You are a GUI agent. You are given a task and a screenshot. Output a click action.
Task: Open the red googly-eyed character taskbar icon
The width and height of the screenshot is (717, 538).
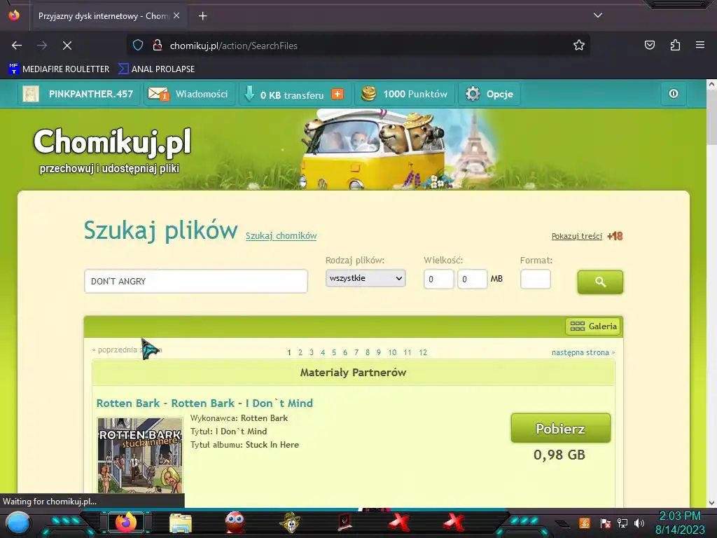235,522
